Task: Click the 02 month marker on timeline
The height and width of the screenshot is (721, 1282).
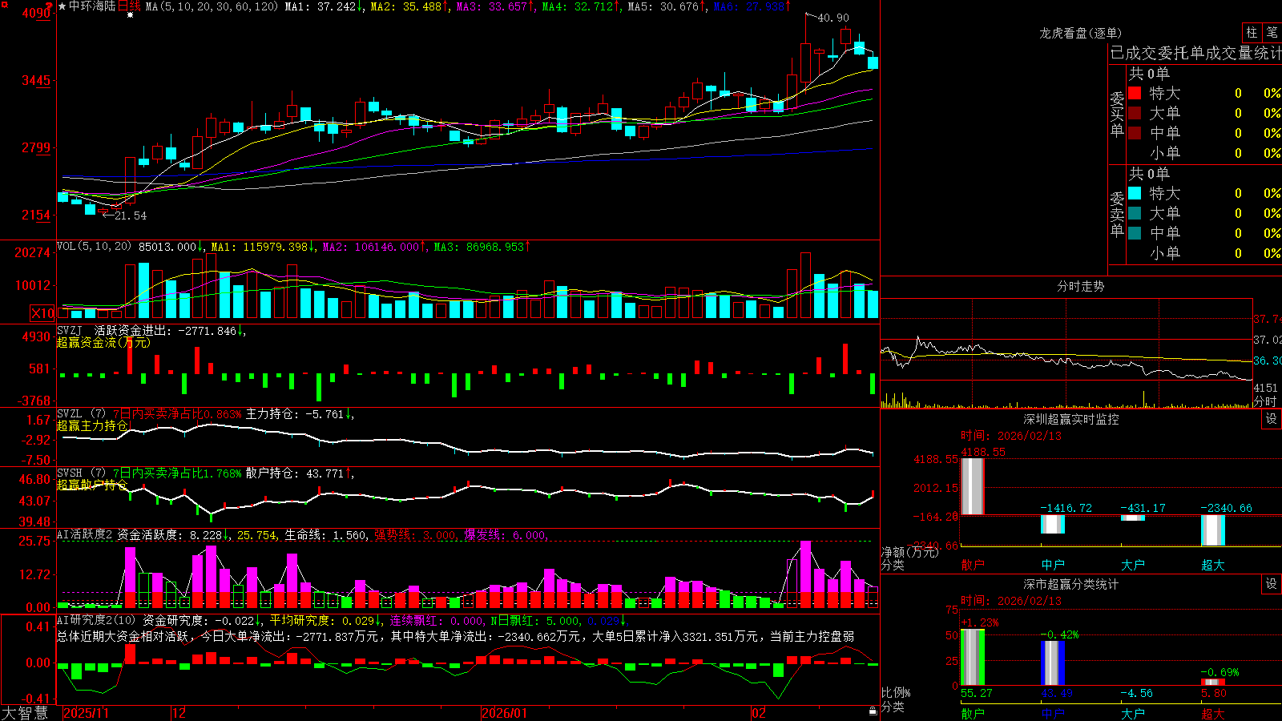Action: tap(758, 713)
